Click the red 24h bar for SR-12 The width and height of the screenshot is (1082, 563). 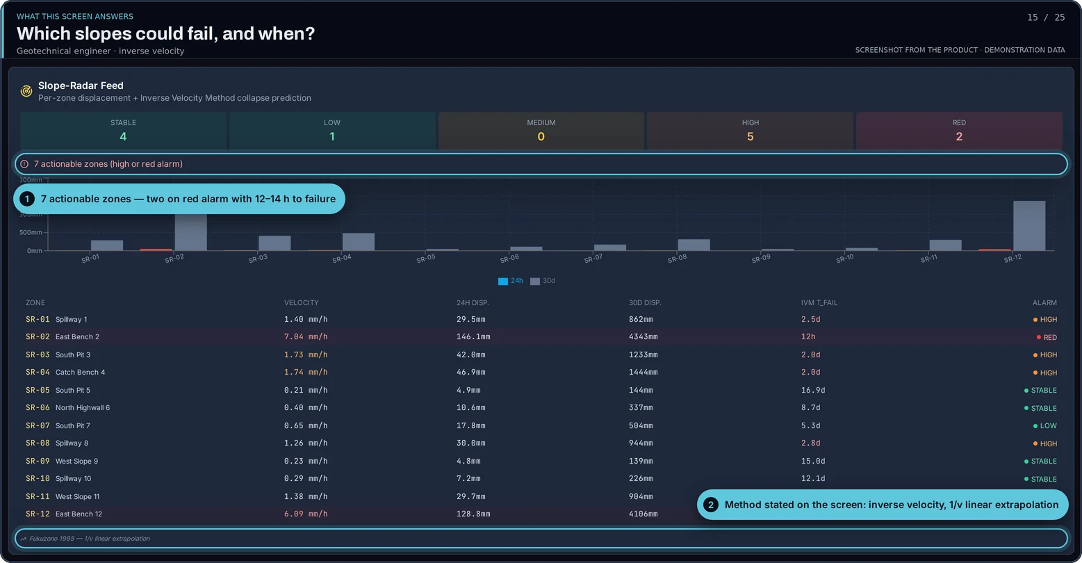tap(994, 250)
